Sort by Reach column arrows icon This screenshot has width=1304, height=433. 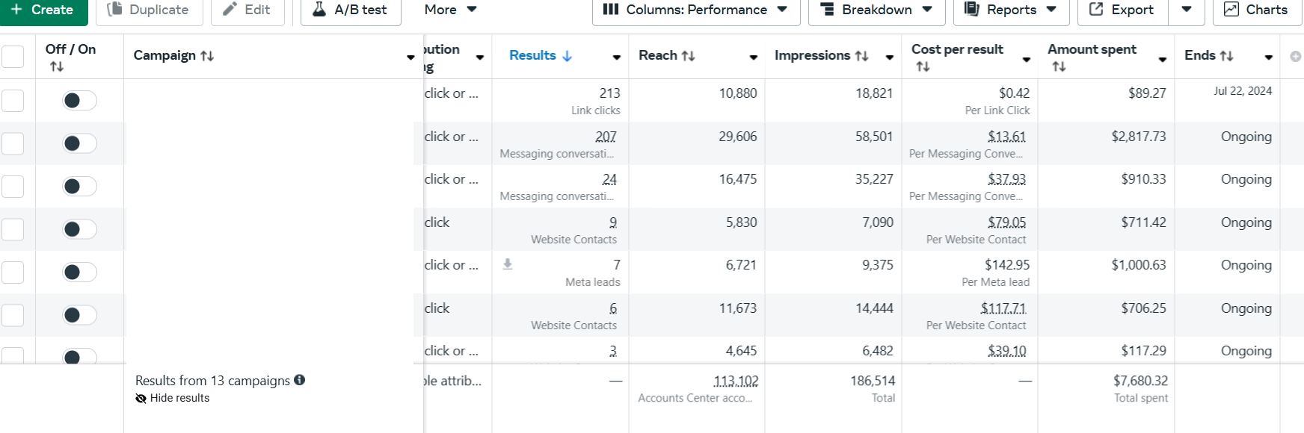[689, 56]
